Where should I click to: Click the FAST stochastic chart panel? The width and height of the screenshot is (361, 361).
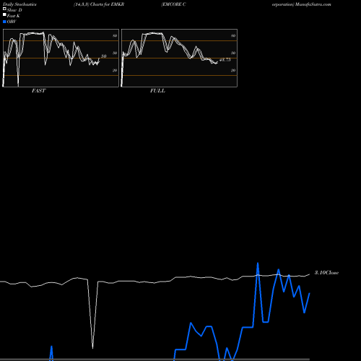point(61,58)
